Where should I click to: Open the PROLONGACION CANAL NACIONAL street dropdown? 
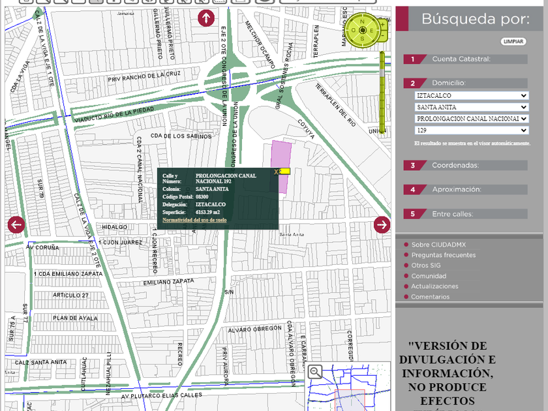(472, 119)
